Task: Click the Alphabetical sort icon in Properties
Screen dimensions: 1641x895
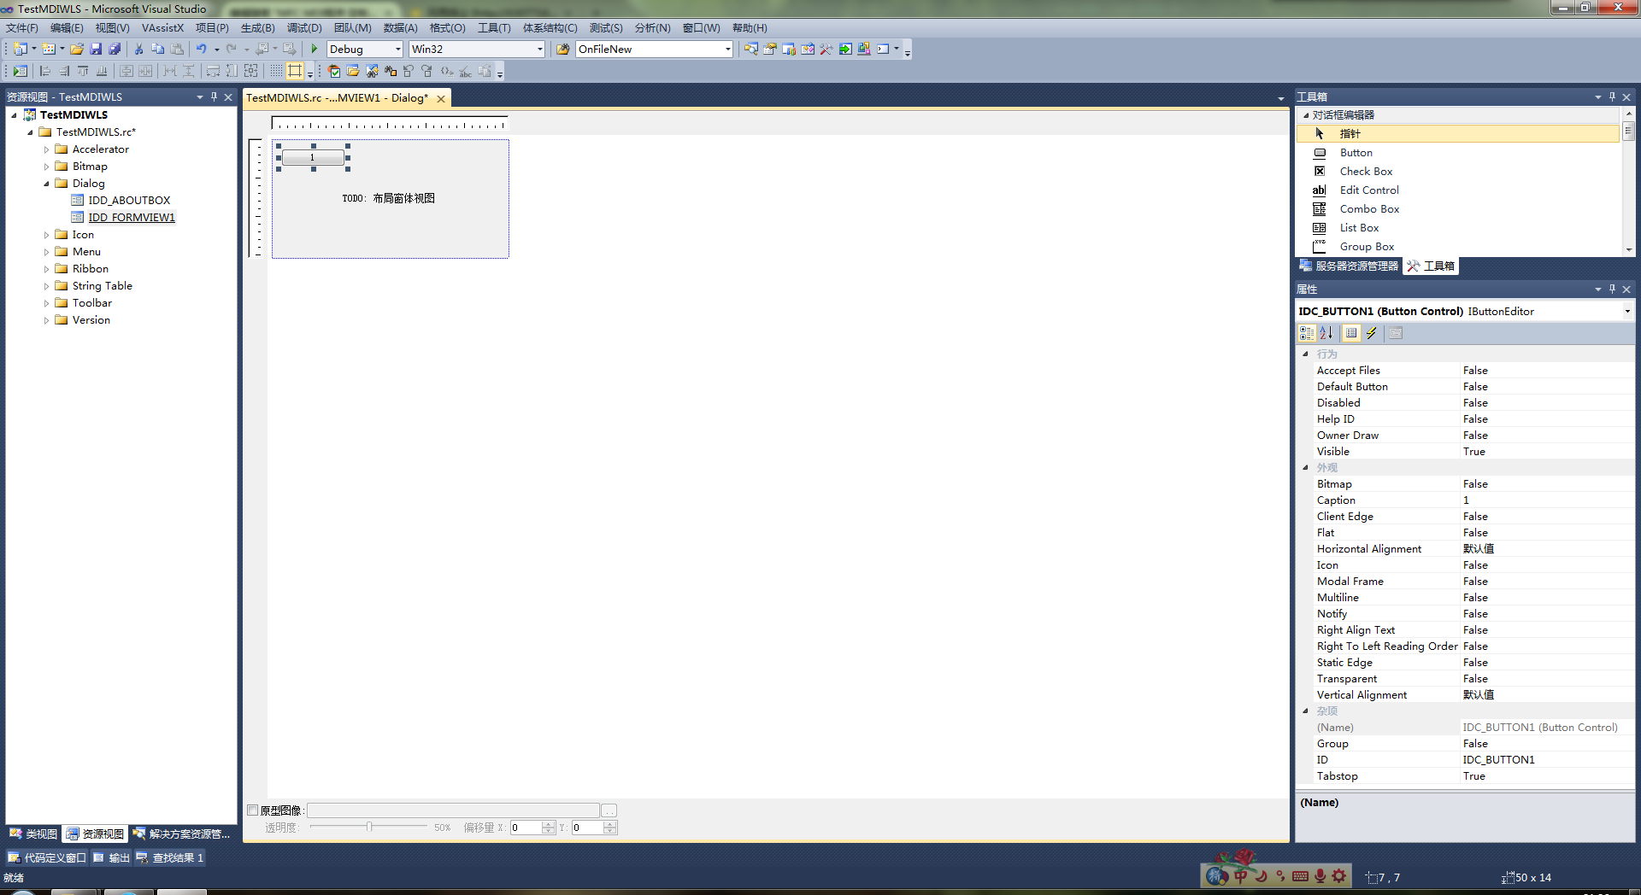Action: [1326, 334]
